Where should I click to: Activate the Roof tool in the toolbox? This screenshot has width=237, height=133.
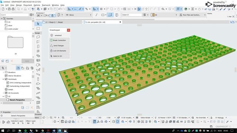click(x=38, y=65)
